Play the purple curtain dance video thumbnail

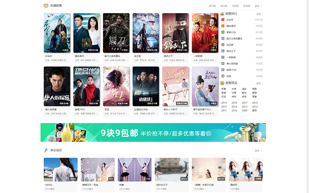point(135,170)
